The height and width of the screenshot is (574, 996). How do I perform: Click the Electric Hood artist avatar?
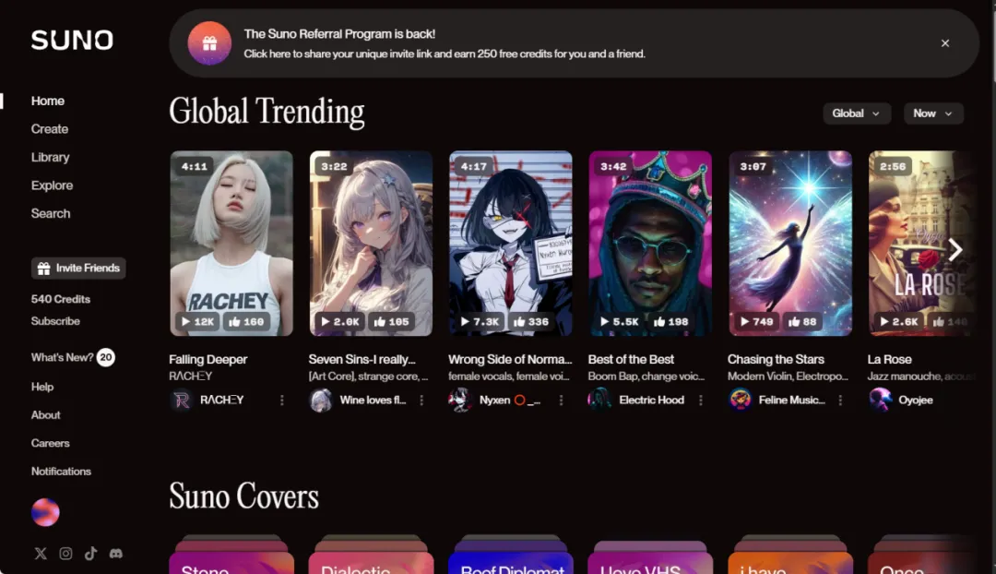[x=599, y=400]
